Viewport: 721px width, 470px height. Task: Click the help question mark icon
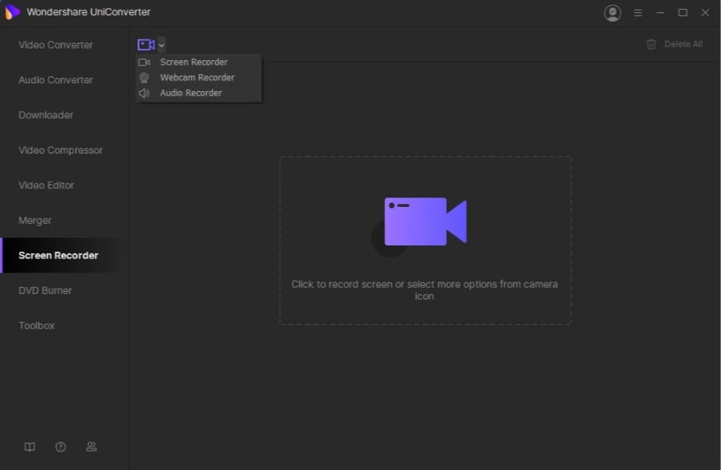(x=60, y=447)
